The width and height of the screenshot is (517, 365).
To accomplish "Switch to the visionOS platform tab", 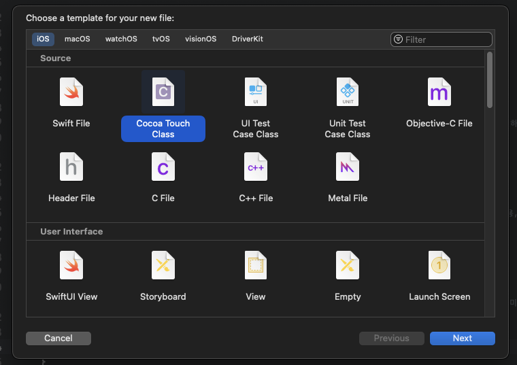I will [201, 39].
